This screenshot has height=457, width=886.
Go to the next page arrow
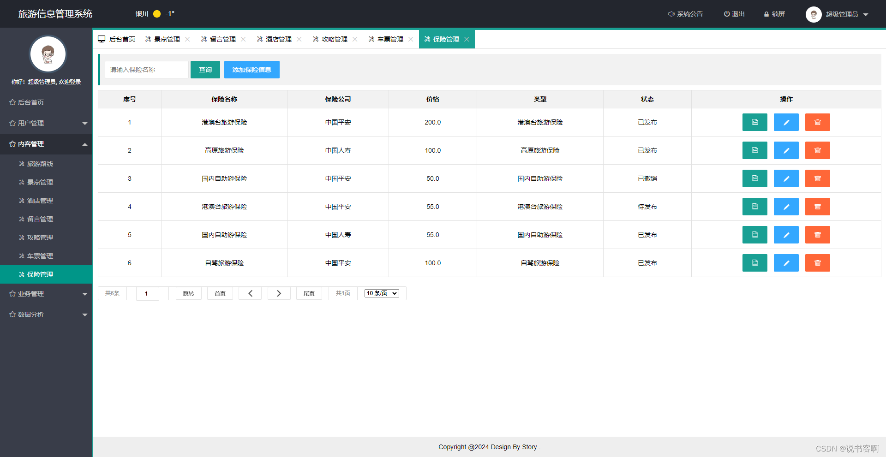pyautogui.click(x=279, y=293)
